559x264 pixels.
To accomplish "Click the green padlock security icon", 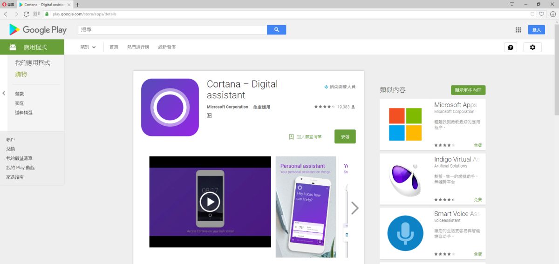I will (x=47, y=14).
